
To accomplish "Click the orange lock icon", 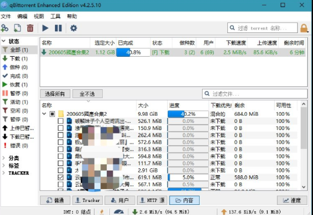I will (x=304, y=28).
